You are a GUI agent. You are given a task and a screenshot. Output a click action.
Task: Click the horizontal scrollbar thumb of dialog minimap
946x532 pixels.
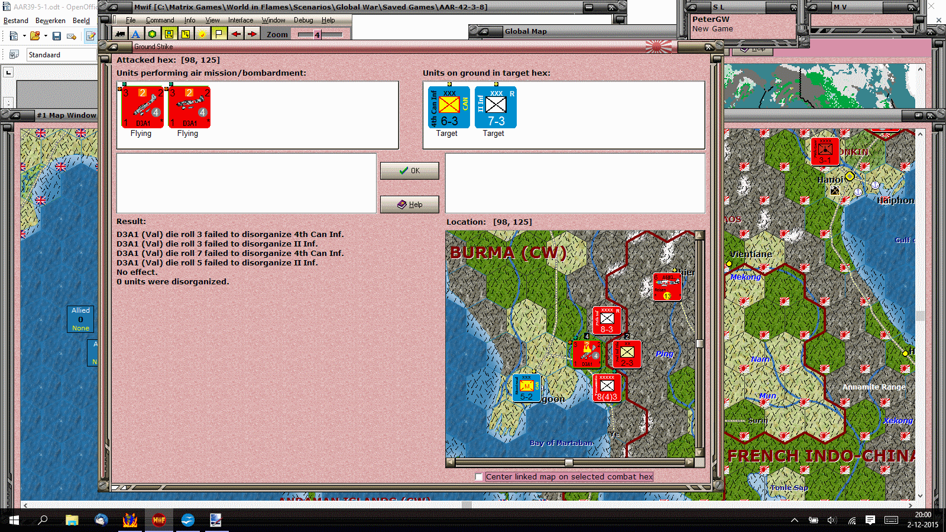pos(569,463)
